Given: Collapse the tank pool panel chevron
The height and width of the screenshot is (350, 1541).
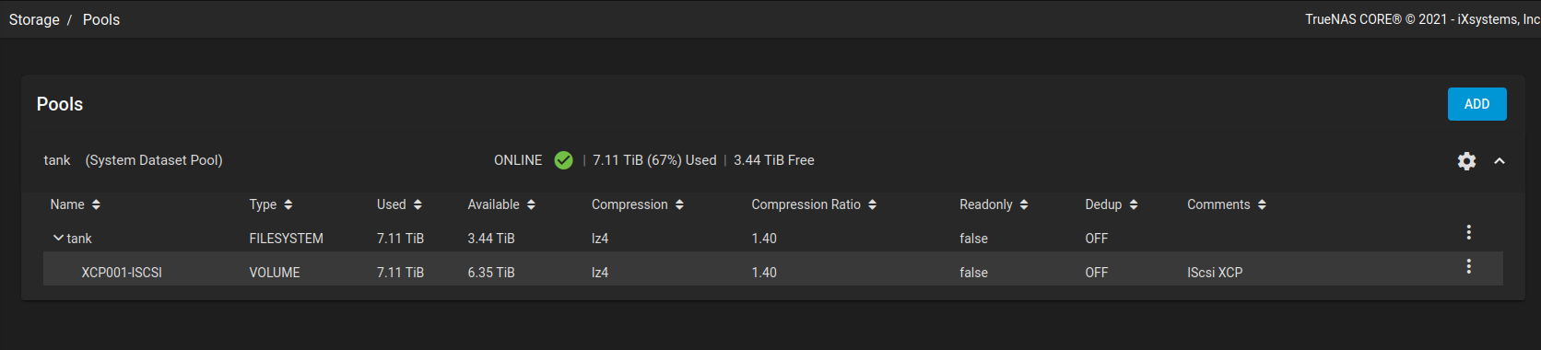Looking at the screenshot, I should point(1500,161).
